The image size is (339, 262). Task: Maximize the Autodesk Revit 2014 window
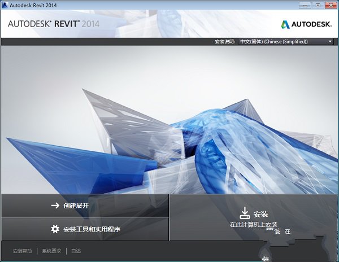point(318,5)
